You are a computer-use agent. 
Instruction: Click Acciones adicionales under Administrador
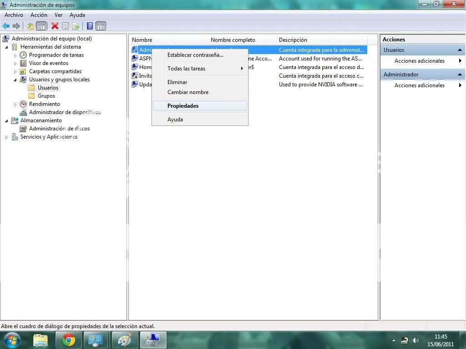pos(419,85)
